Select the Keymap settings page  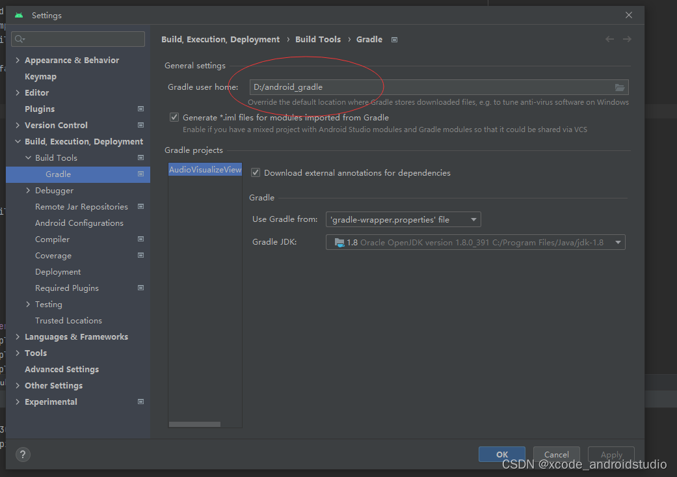[40, 77]
